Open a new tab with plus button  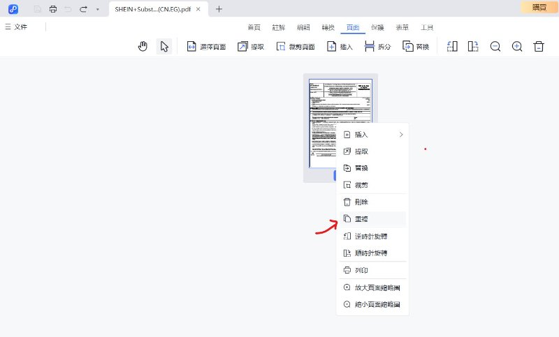pos(219,9)
